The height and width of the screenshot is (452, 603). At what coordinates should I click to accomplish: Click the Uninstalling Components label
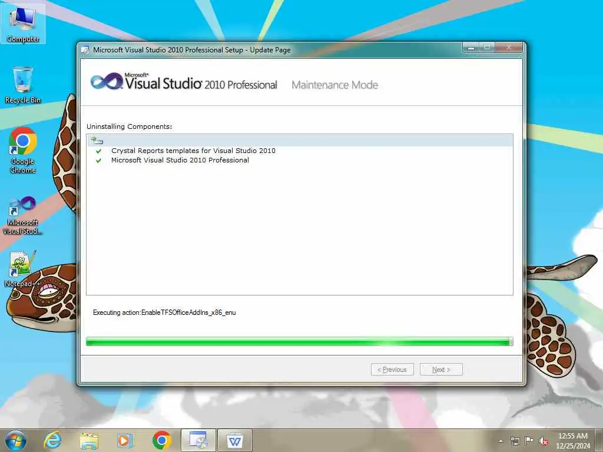(129, 127)
